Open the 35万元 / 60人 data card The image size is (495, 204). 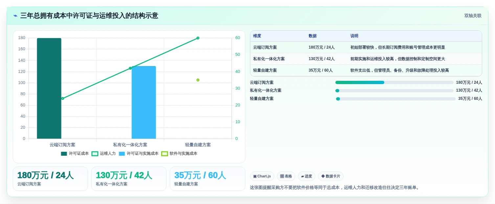coord(207,179)
